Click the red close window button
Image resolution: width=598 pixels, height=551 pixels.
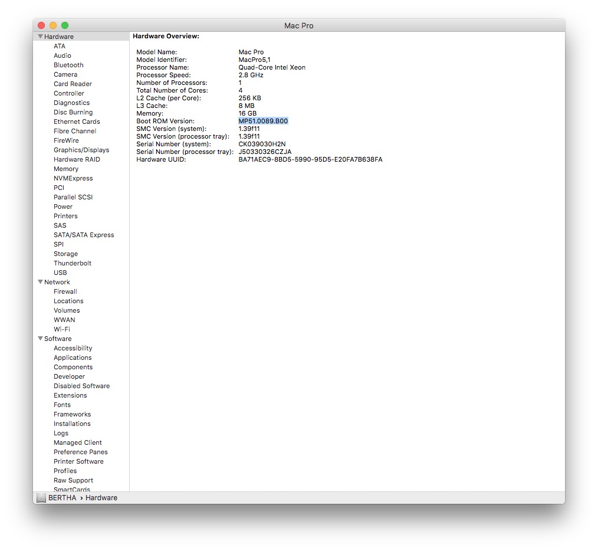pos(41,25)
